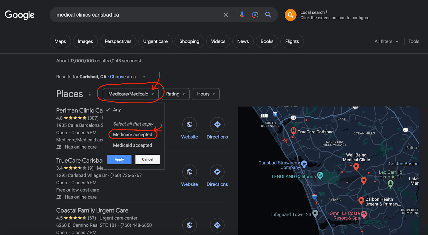
Task: Click Leo Carrillo Historic Park tree marker
Action: click(391, 184)
